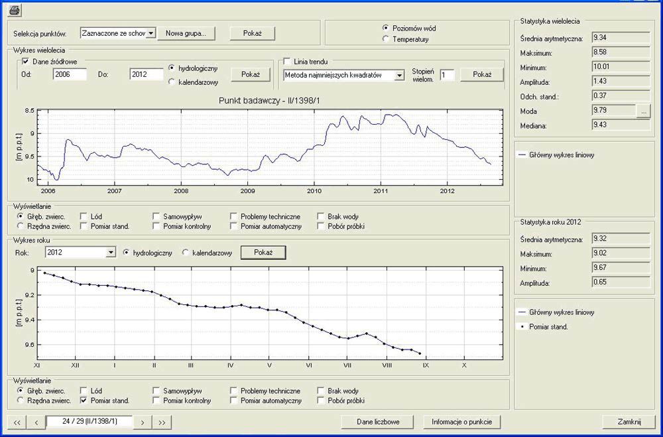Jump to last point with >> button
The width and height of the screenshot is (663, 437).
click(x=161, y=422)
